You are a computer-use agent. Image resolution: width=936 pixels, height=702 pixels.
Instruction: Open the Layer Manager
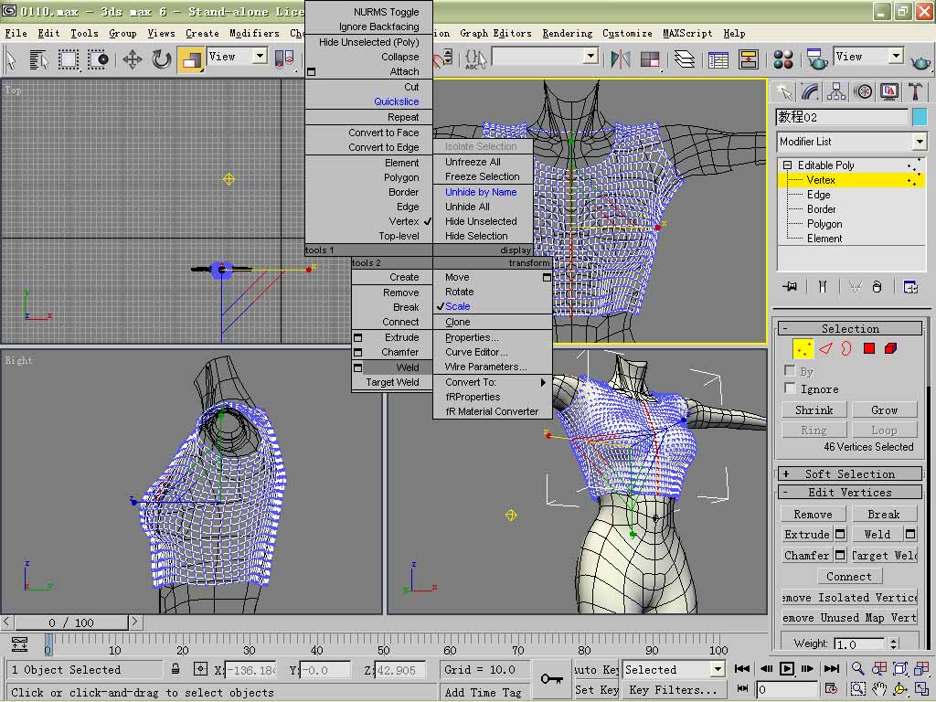click(x=684, y=59)
